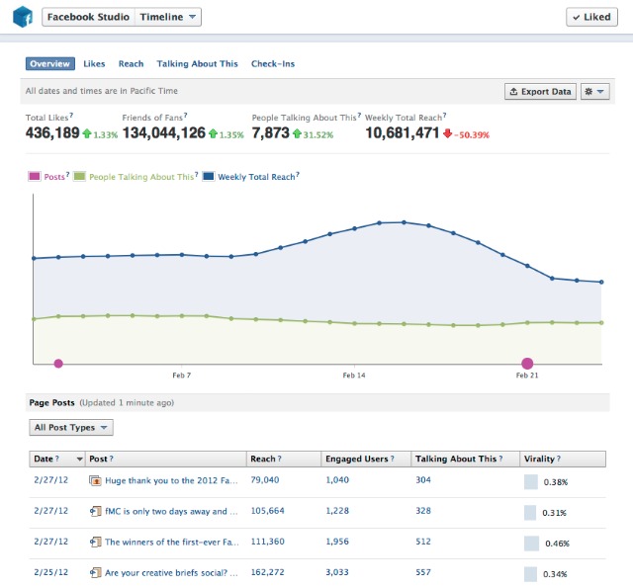Click the Virality column header
The image size is (633, 587).
[563, 459]
